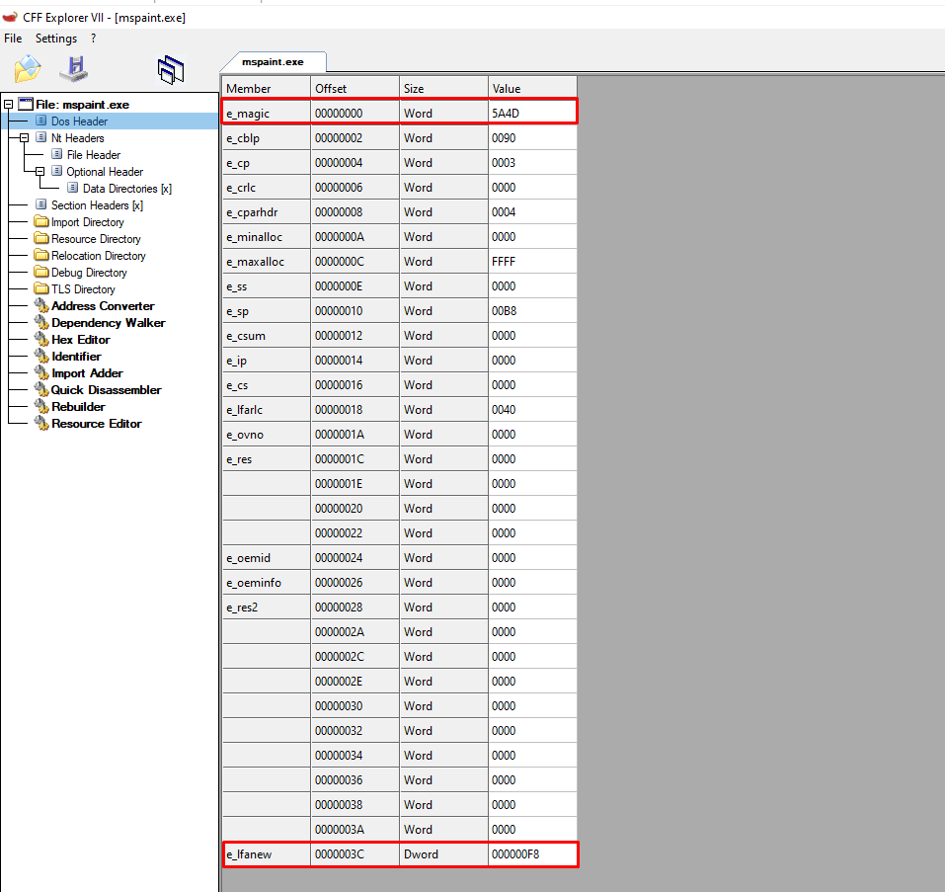945x892 pixels.
Task: Open the Quick Disassembler tool
Action: pyautogui.click(x=106, y=390)
